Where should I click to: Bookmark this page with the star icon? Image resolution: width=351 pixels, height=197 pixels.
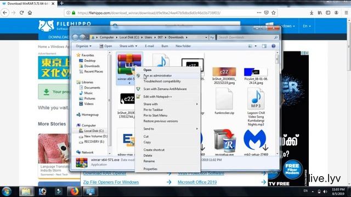click(x=274, y=13)
